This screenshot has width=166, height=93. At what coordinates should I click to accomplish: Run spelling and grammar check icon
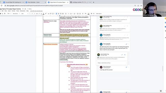(x=3, y=14)
